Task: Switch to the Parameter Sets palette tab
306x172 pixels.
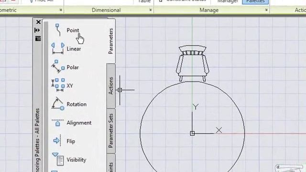Action: (111, 131)
